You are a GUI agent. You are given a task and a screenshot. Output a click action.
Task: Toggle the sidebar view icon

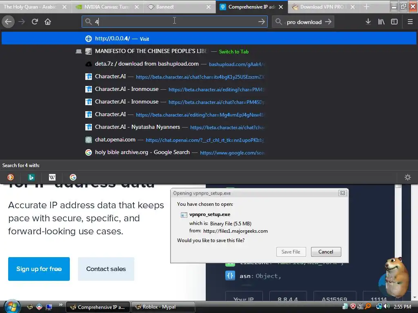pos(394,22)
